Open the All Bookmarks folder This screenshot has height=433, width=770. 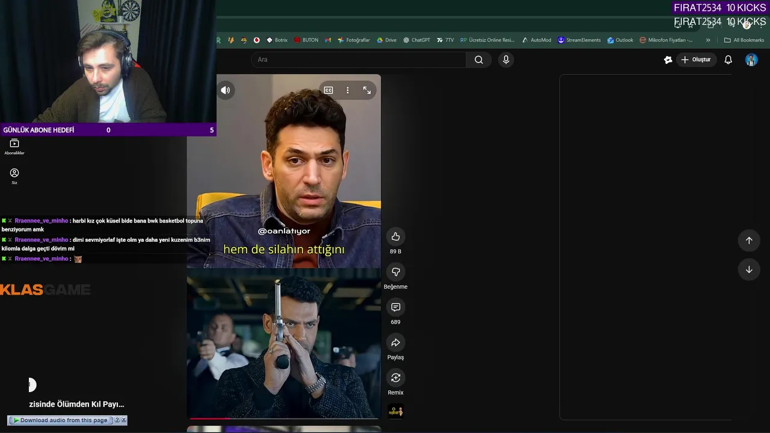point(744,40)
